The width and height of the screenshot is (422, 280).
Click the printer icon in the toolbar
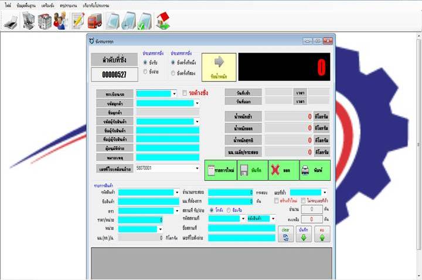11,22
